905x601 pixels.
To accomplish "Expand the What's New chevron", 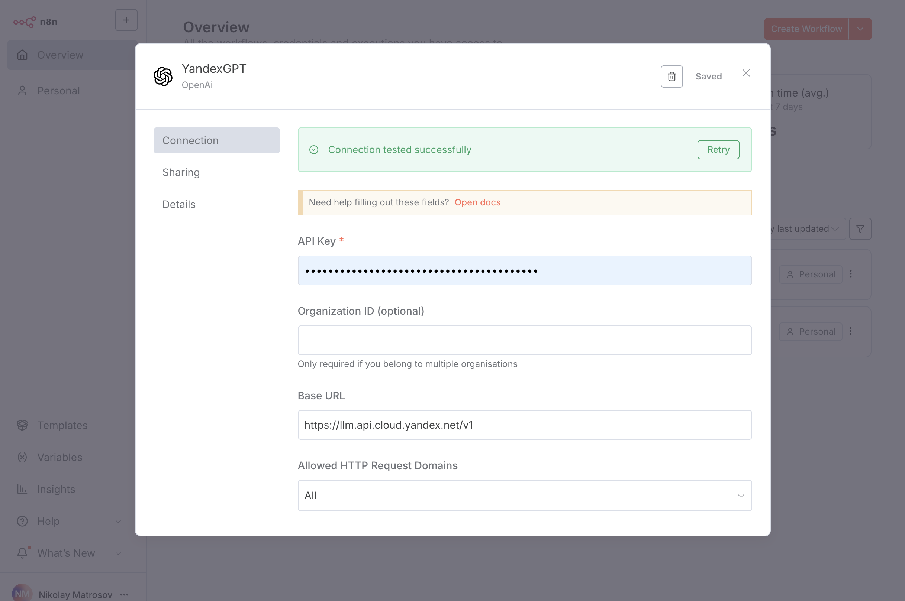I will coord(118,553).
